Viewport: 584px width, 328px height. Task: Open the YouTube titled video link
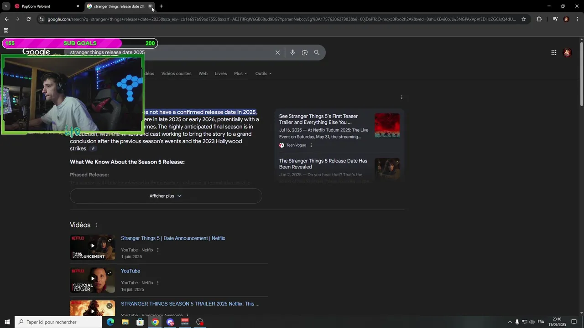130,271
